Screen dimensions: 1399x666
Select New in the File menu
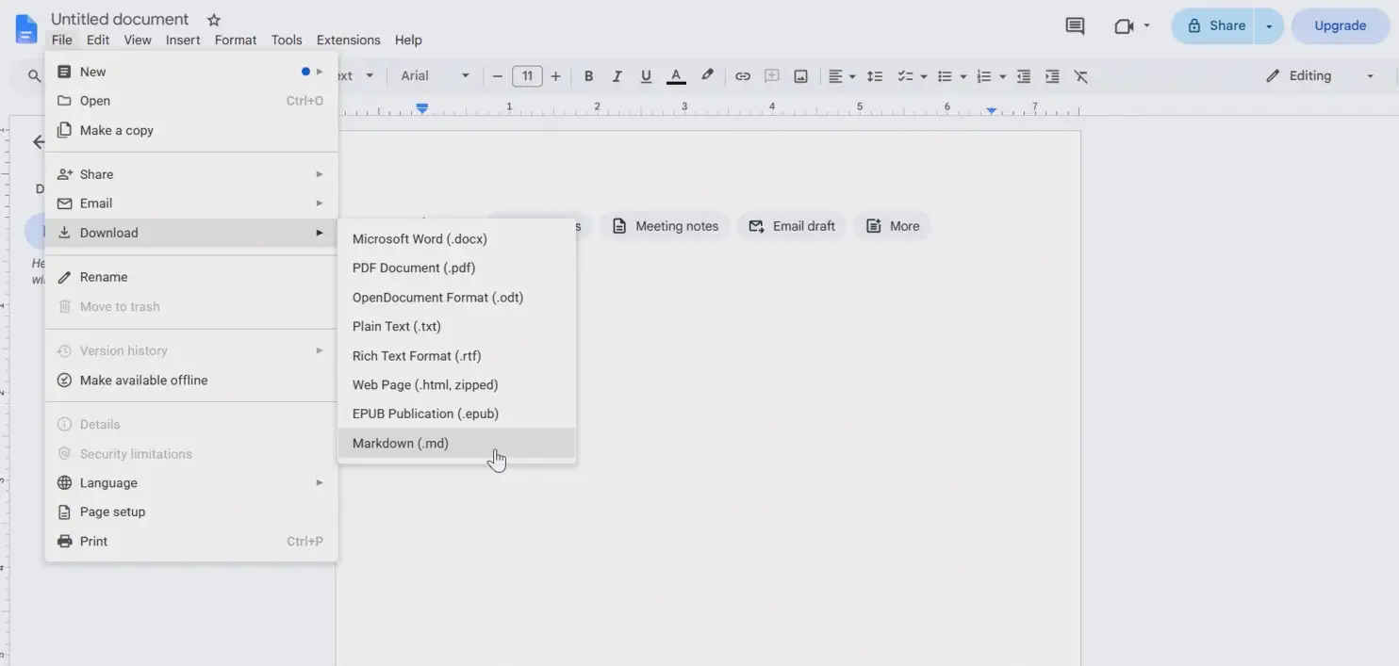[x=191, y=72]
